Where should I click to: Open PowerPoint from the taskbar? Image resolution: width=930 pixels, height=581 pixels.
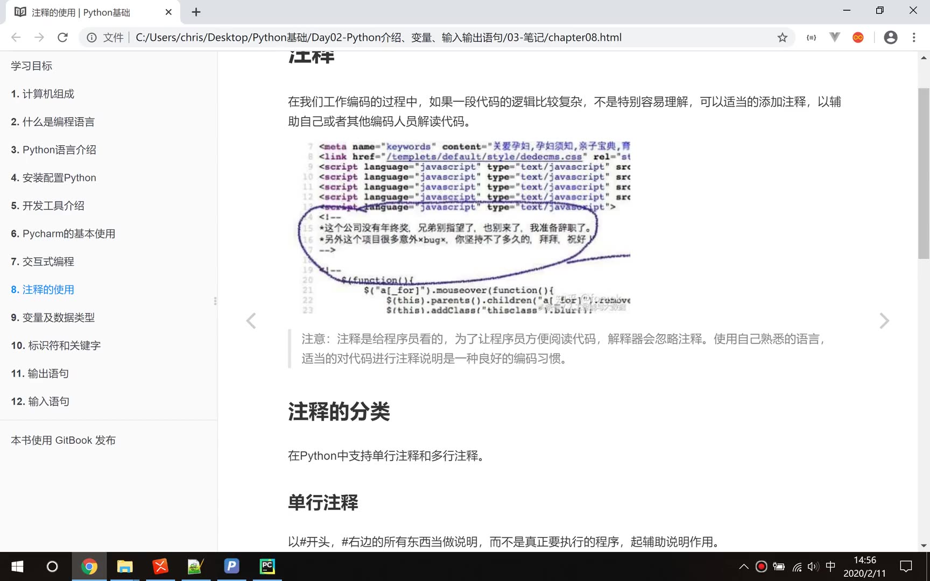pyautogui.click(x=231, y=566)
